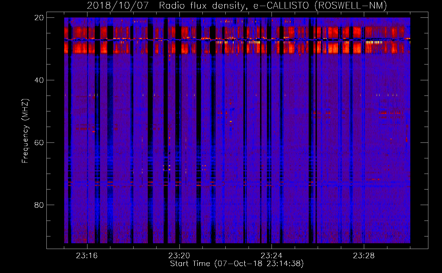Click the plot title mentioning e-CALLISTO ROSWELL-NM
442x273 pixels.
click(237, 6)
